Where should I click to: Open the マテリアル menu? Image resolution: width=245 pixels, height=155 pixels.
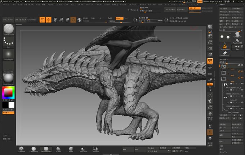pyautogui.click(x=89, y=5)
